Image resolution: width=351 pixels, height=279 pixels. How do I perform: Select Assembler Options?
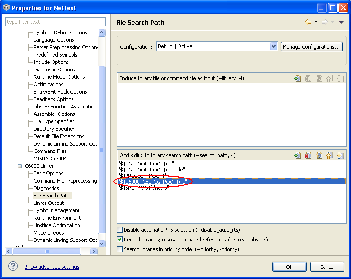[54, 114]
